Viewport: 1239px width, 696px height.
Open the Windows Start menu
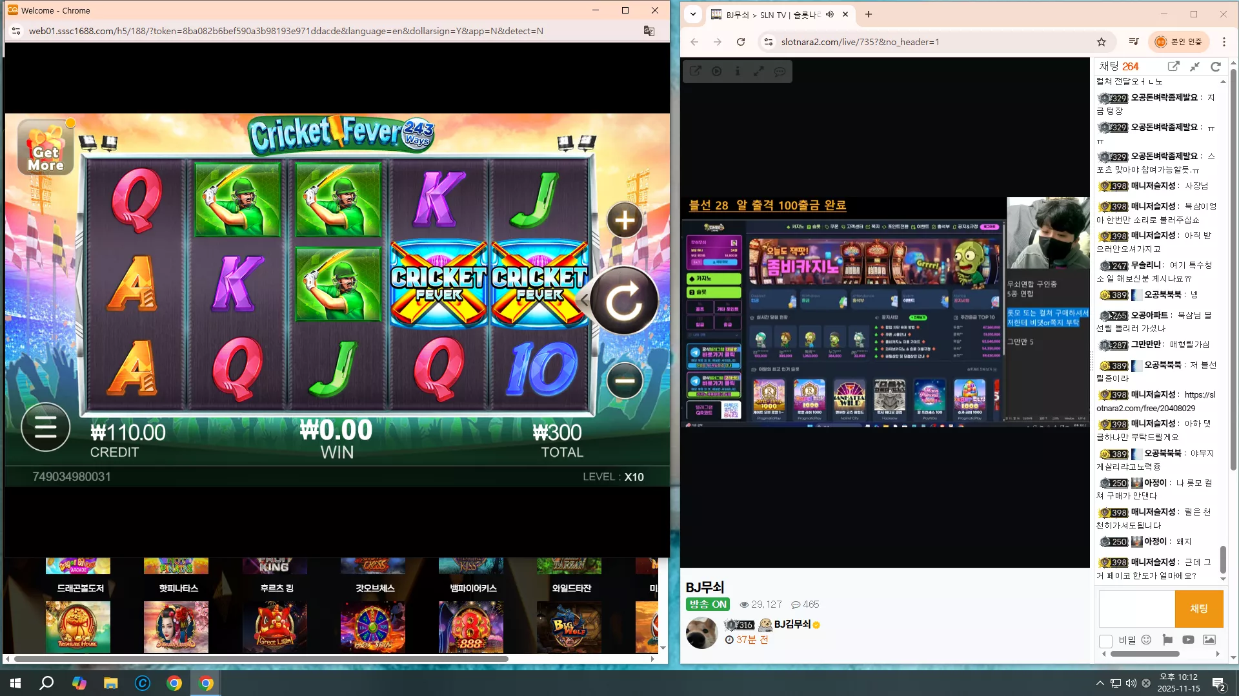pyautogui.click(x=15, y=683)
